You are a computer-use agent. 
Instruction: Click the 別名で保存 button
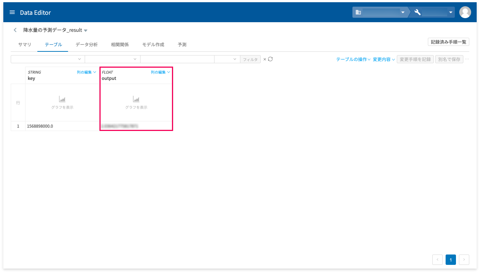(449, 59)
